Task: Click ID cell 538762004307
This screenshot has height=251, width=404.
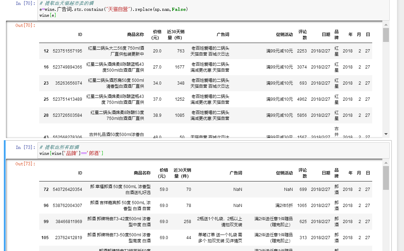Action: click(67, 206)
